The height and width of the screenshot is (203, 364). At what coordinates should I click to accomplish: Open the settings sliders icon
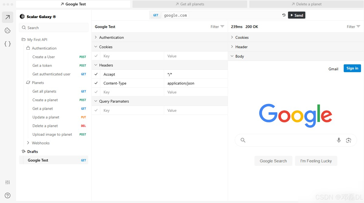click(8, 182)
